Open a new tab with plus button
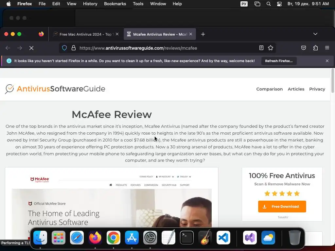The width and height of the screenshot is (335, 251). (203, 34)
